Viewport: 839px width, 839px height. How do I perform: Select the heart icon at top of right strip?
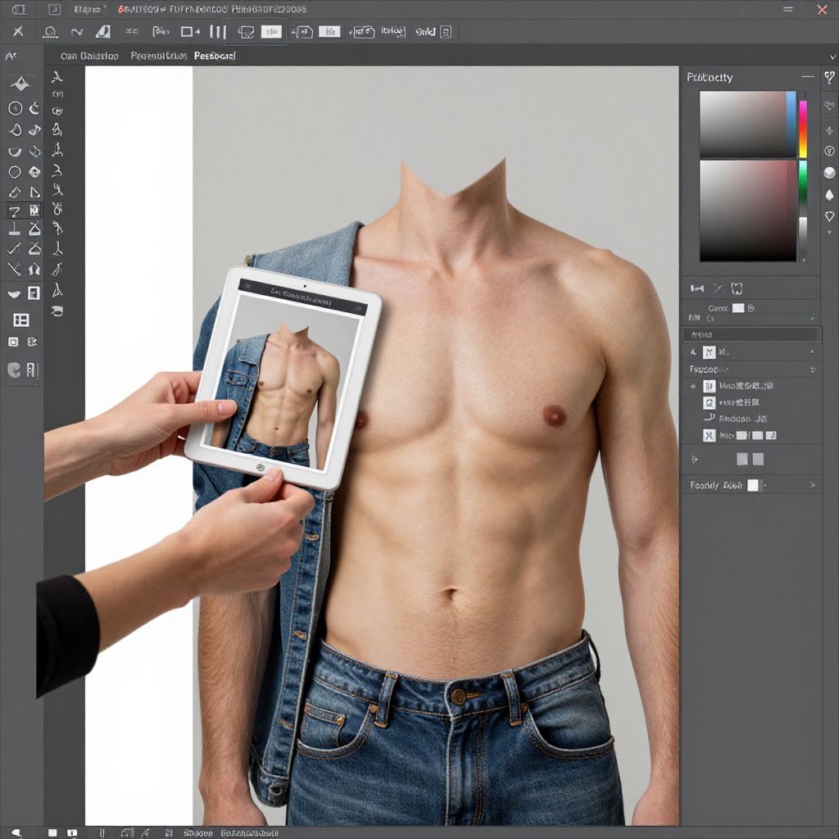[x=829, y=76]
